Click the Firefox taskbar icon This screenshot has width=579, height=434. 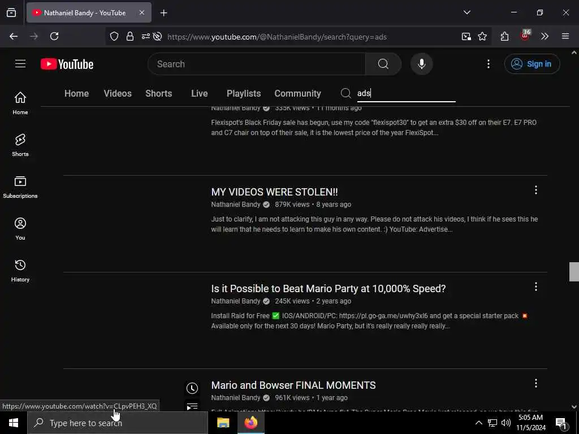250,423
